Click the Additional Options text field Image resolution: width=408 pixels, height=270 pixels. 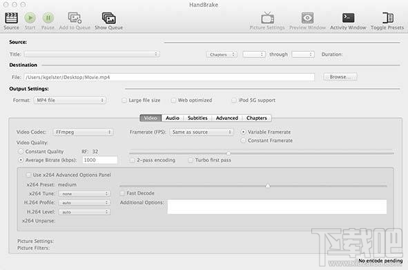[x=277, y=207]
